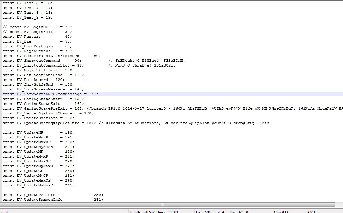
Task: Click the EV_UpdateMyMaxMP = 221 line
Action: coord(38,166)
